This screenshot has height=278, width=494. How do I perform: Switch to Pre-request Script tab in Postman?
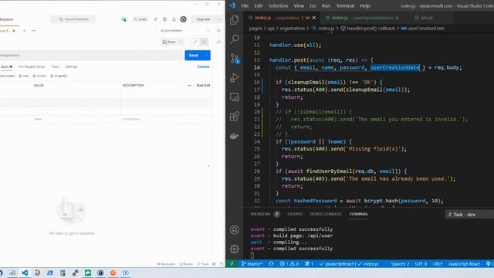32,67
